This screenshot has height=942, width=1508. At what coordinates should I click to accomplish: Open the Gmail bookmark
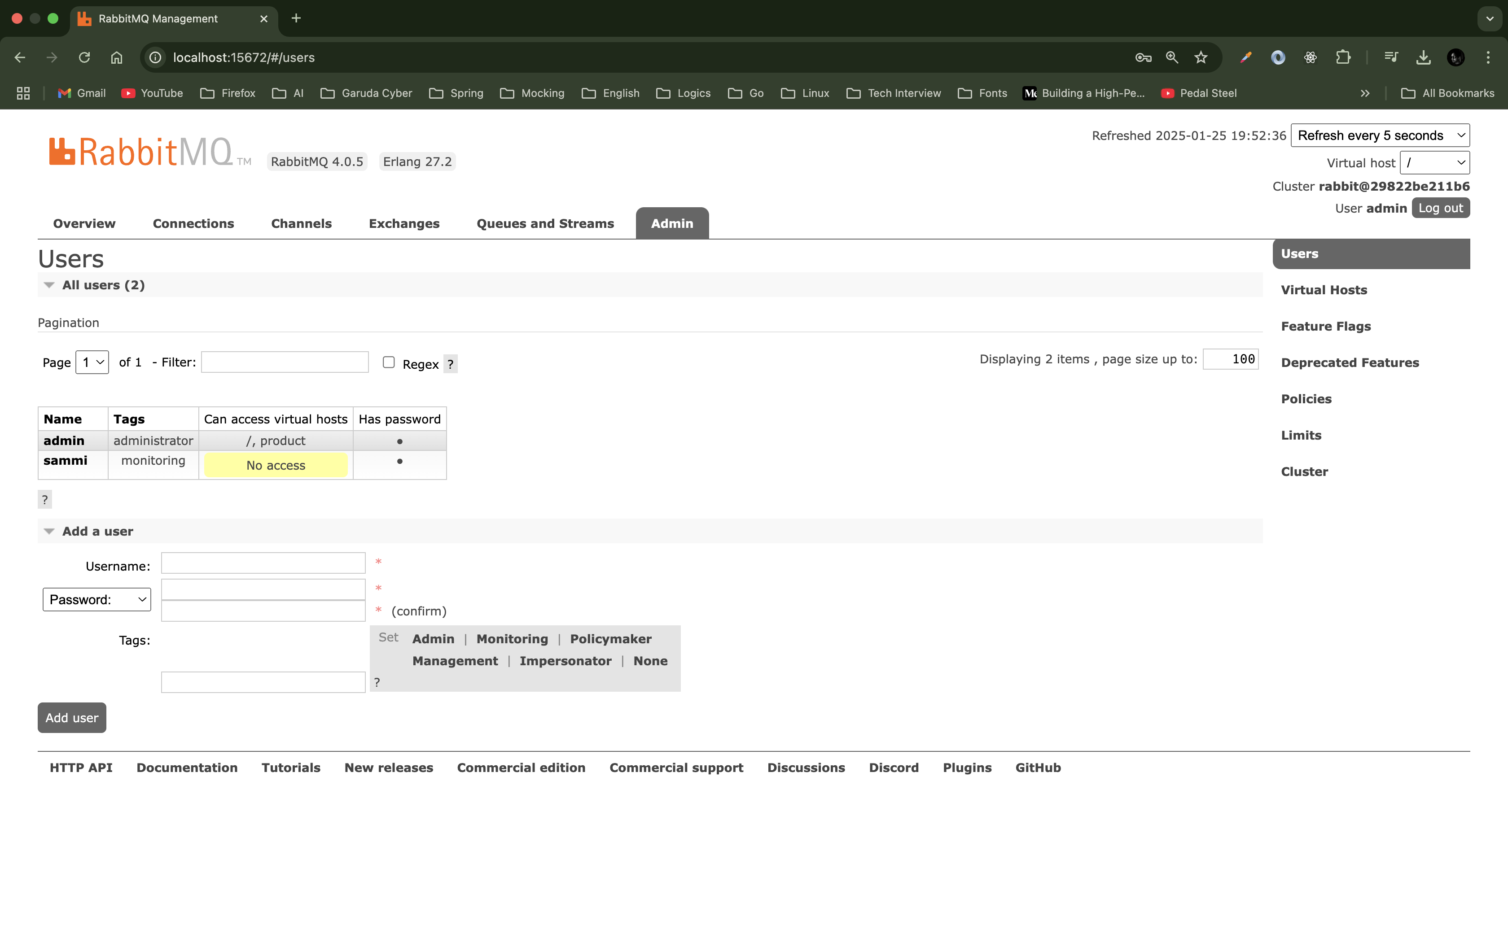(82, 93)
